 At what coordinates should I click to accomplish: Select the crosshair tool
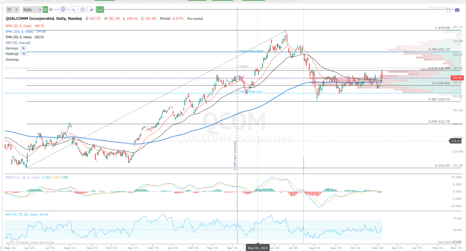point(91,10)
